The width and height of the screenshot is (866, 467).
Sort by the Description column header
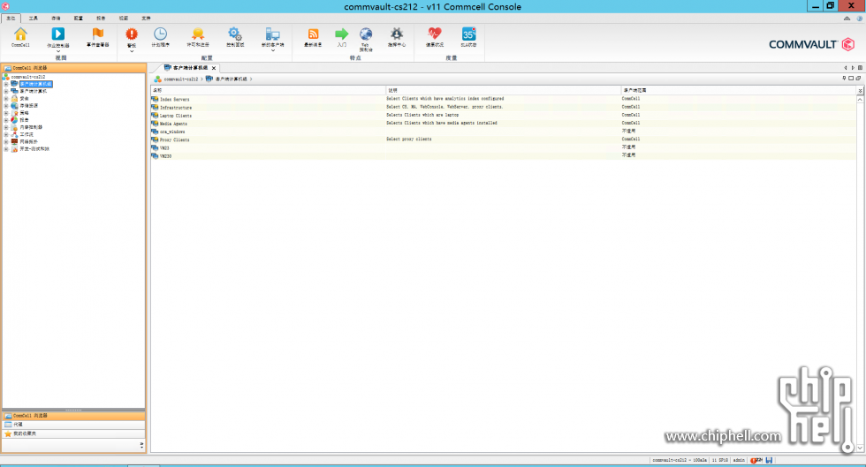(503, 90)
